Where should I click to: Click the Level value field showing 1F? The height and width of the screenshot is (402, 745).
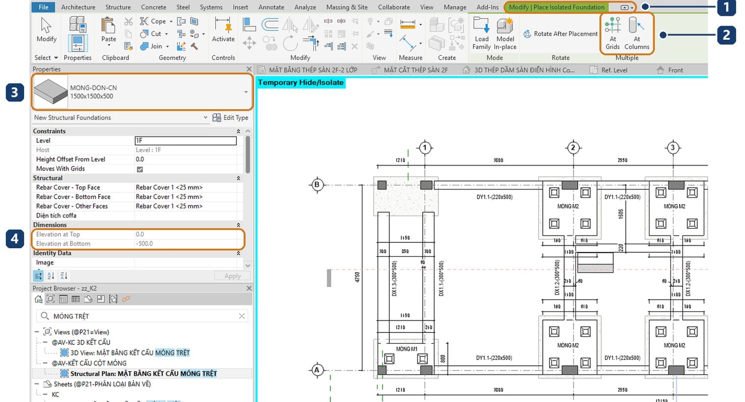point(186,141)
